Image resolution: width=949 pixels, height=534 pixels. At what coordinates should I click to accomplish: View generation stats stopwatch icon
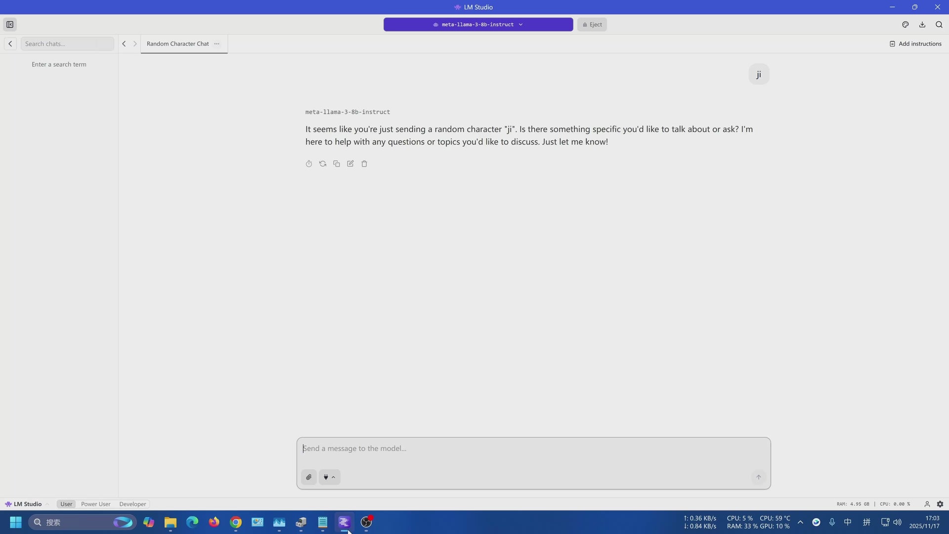(309, 164)
